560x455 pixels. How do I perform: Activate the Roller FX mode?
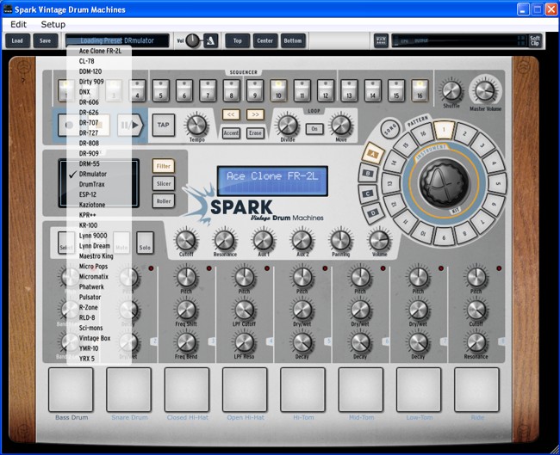[164, 201]
